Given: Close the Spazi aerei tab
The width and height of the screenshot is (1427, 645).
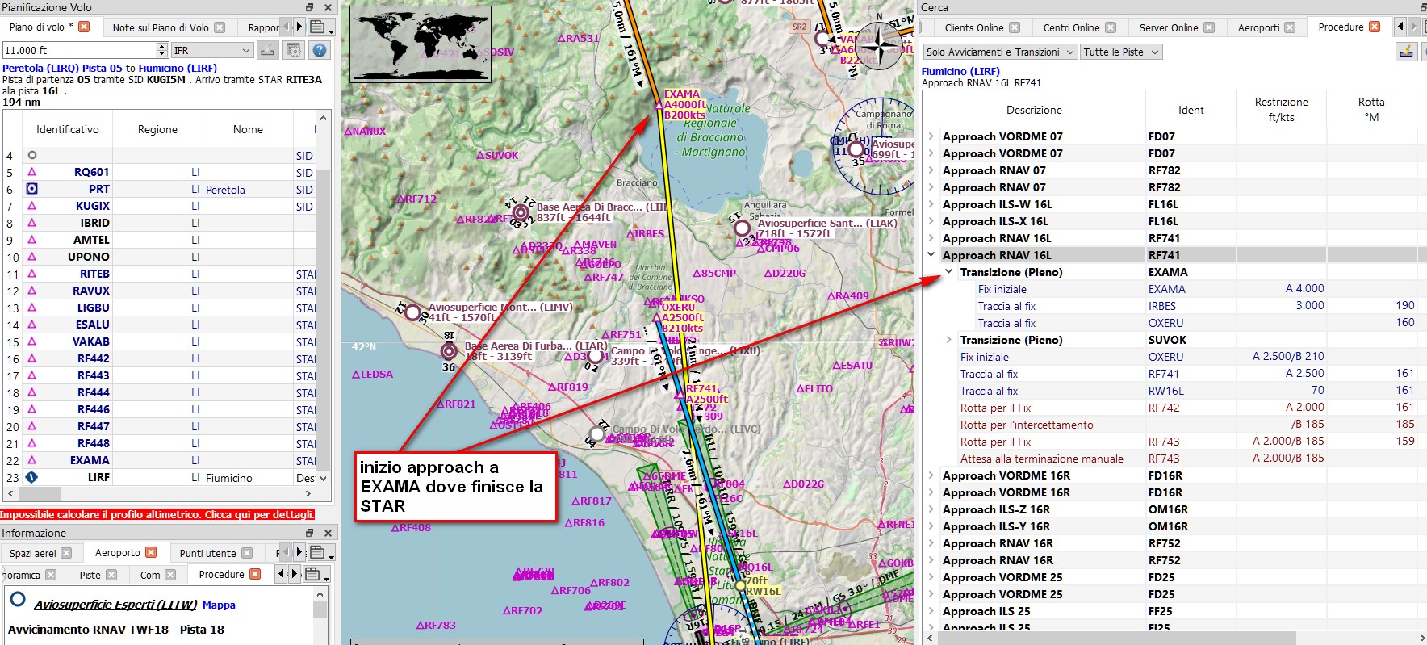Looking at the screenshot, I should (x=66, y=553).
